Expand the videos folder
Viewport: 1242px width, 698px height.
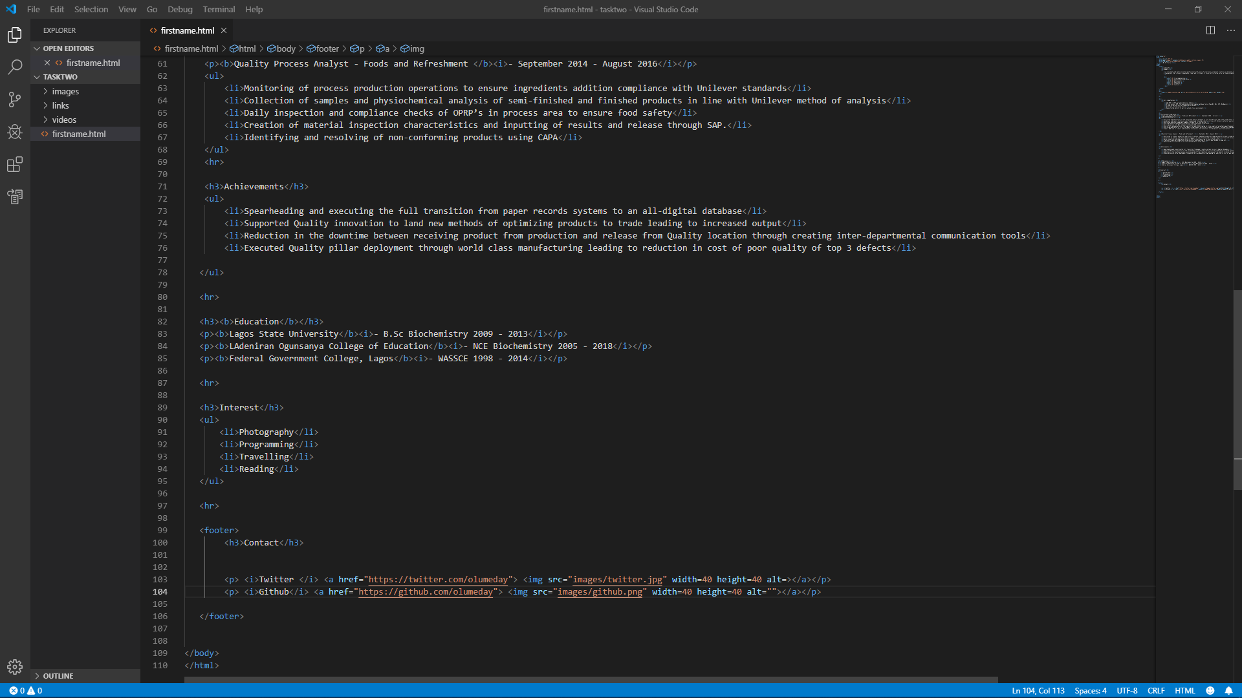pos(64,120)
